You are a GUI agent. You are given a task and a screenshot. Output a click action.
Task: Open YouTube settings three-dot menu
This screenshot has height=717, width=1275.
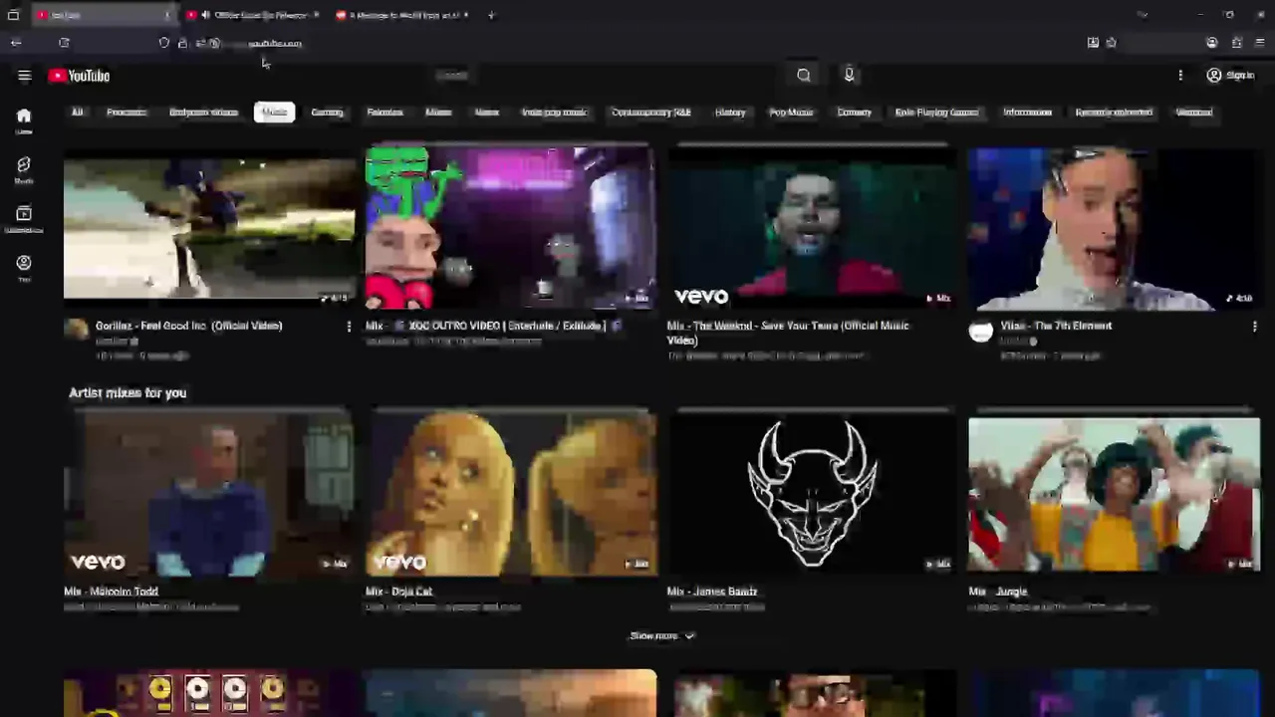1180,76
